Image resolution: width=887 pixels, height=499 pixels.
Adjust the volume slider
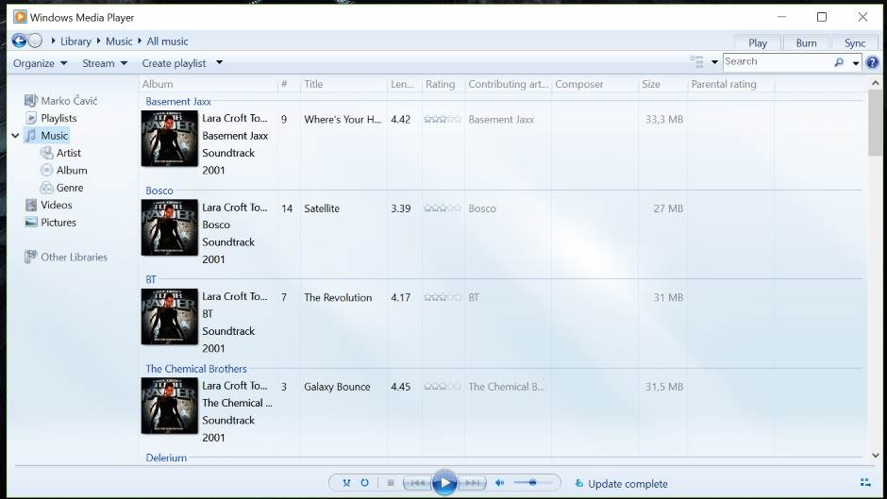533,483
